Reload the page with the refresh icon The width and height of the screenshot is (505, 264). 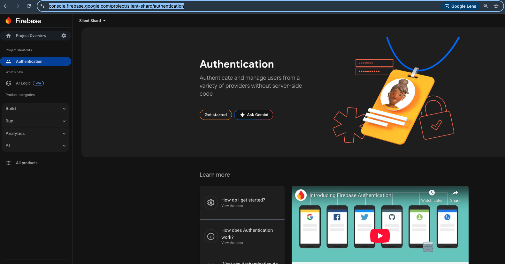tap(29, 6)
